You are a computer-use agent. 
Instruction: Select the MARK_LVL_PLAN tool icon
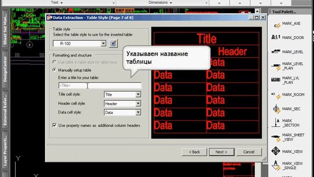tap(276, 80)
